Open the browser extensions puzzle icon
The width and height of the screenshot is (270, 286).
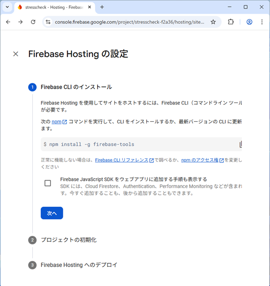click(230, 22)
